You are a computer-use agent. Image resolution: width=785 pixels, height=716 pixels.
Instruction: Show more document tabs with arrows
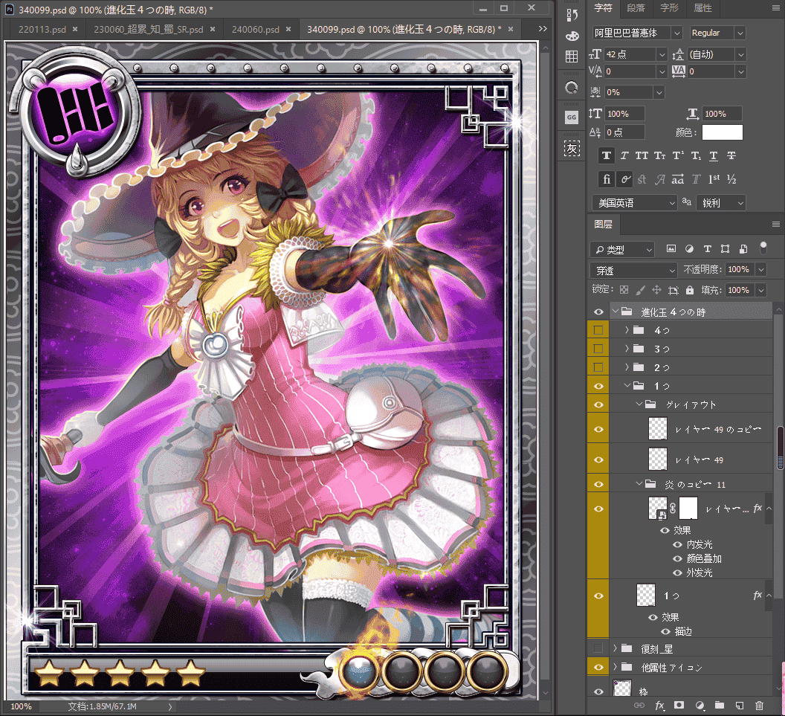click(x=543, y=29)
